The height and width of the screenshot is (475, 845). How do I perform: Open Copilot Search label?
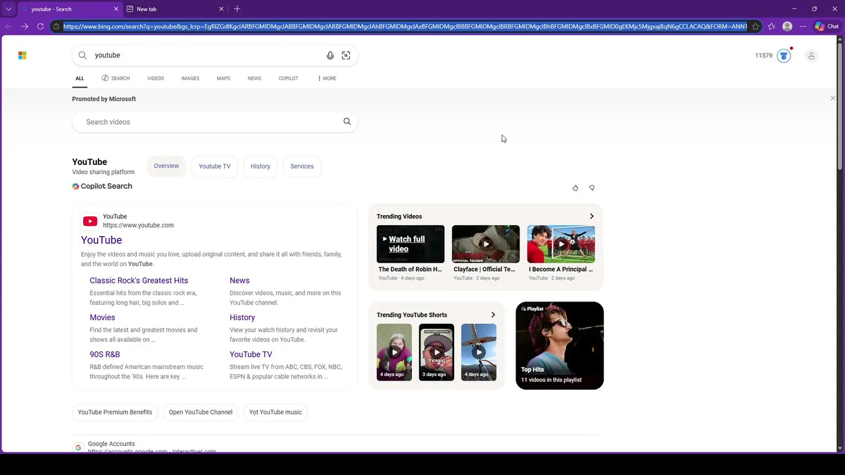102,186
